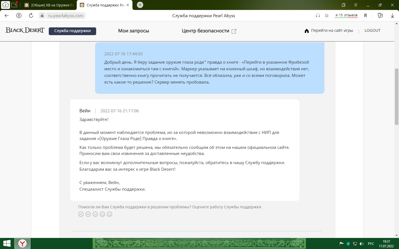The width and height of the screenshot is (399, 249).
Task: Open the tab count panel showing 2
Action: click(x=5, y=5)
